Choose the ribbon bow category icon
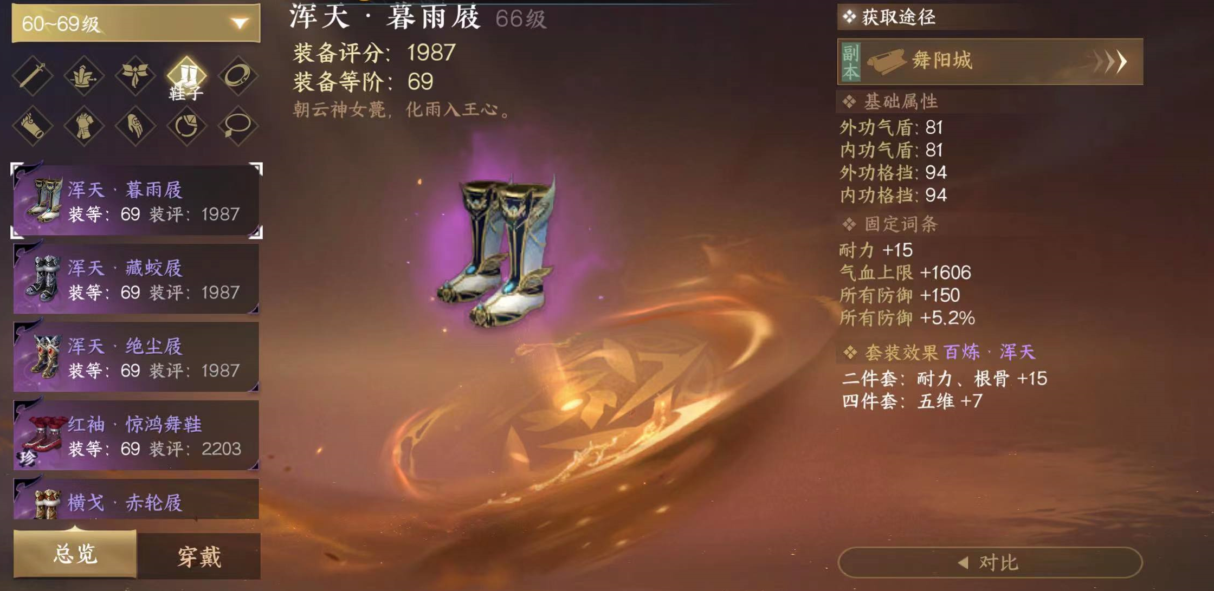Screen dimensions: 1214x591 point(135,76)
